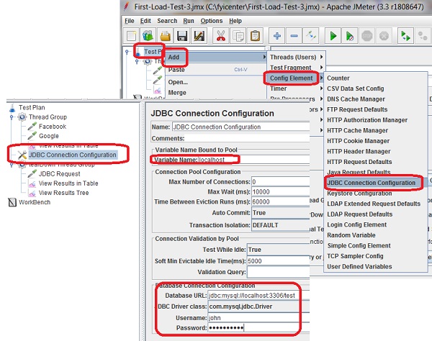Select Random Variable in submenu
Screen dimensions: 432x341
click(376, 235)
